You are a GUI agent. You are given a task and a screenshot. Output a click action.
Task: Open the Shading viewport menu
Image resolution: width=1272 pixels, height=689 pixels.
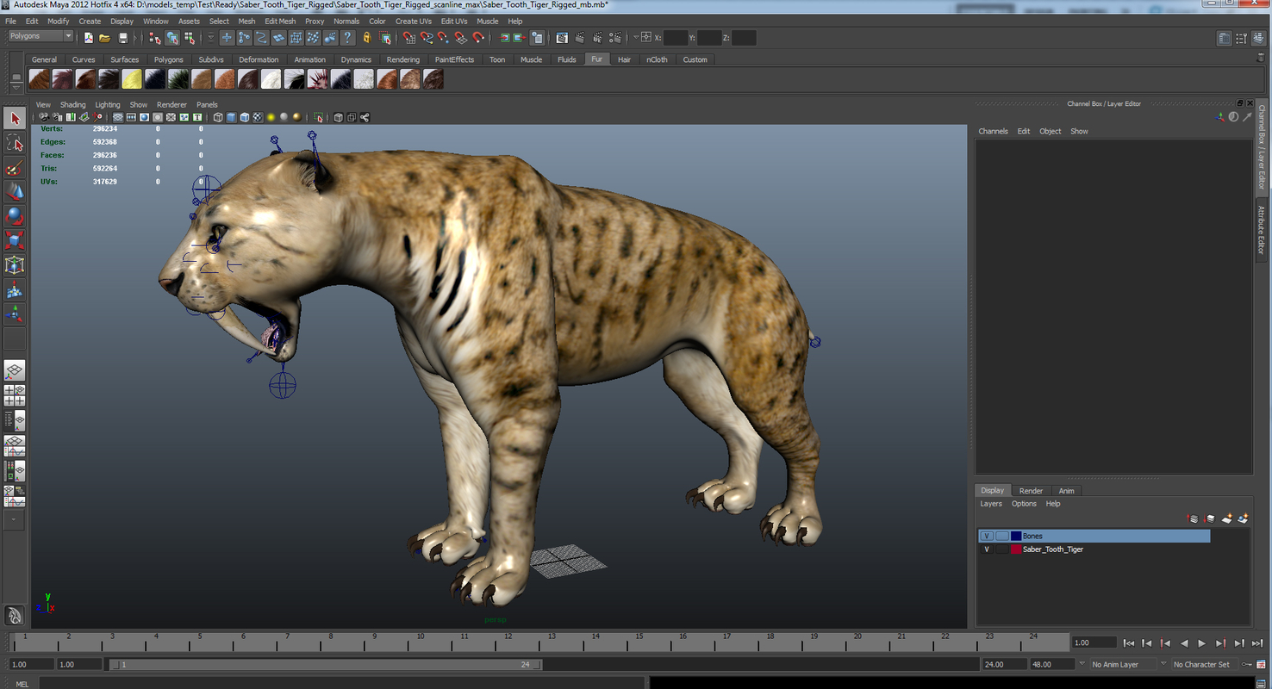(x=72, y=105)
